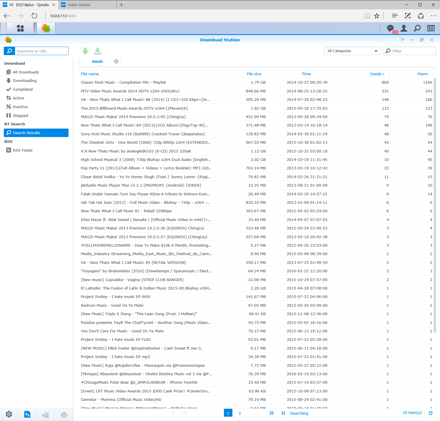Close the music search tab

tap(116, 61)
